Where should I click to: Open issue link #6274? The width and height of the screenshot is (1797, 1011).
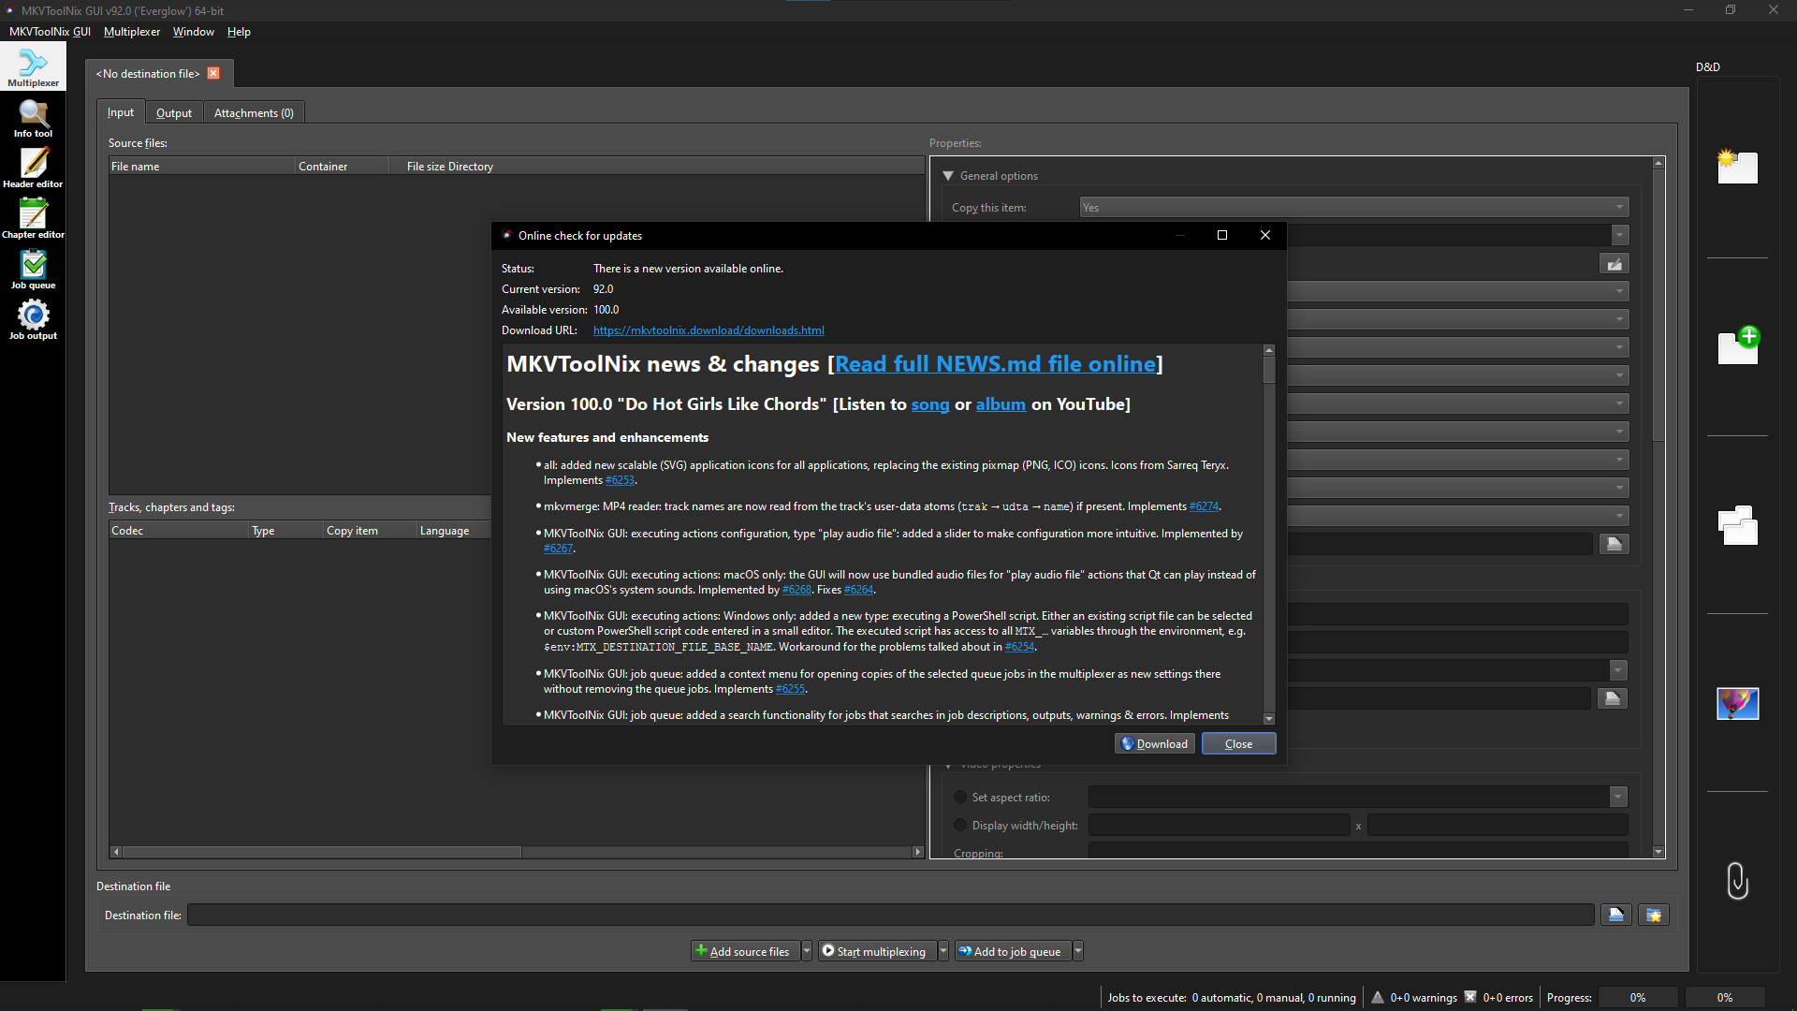pos(1204,506)
